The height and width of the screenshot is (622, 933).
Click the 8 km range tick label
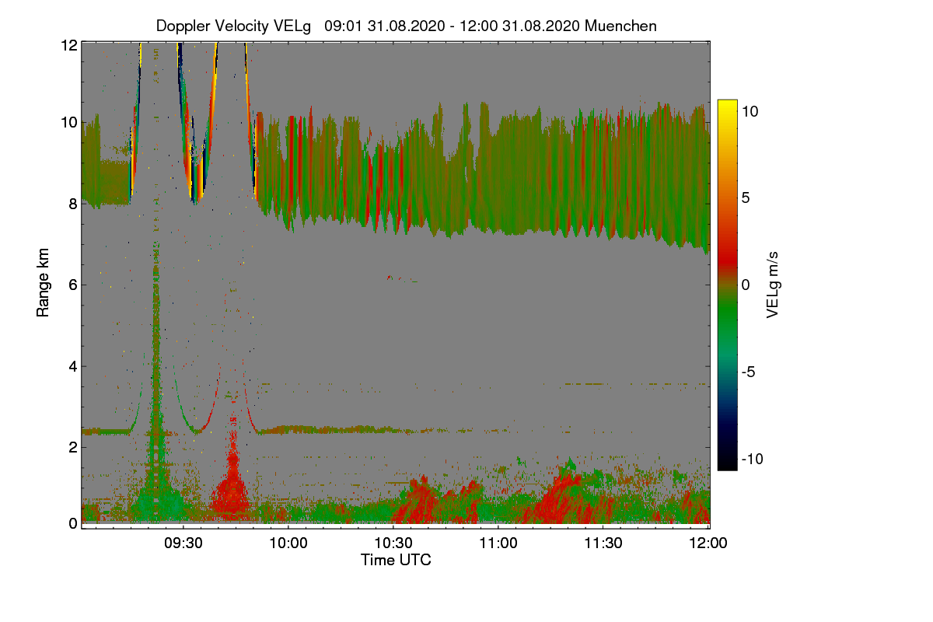73,204
